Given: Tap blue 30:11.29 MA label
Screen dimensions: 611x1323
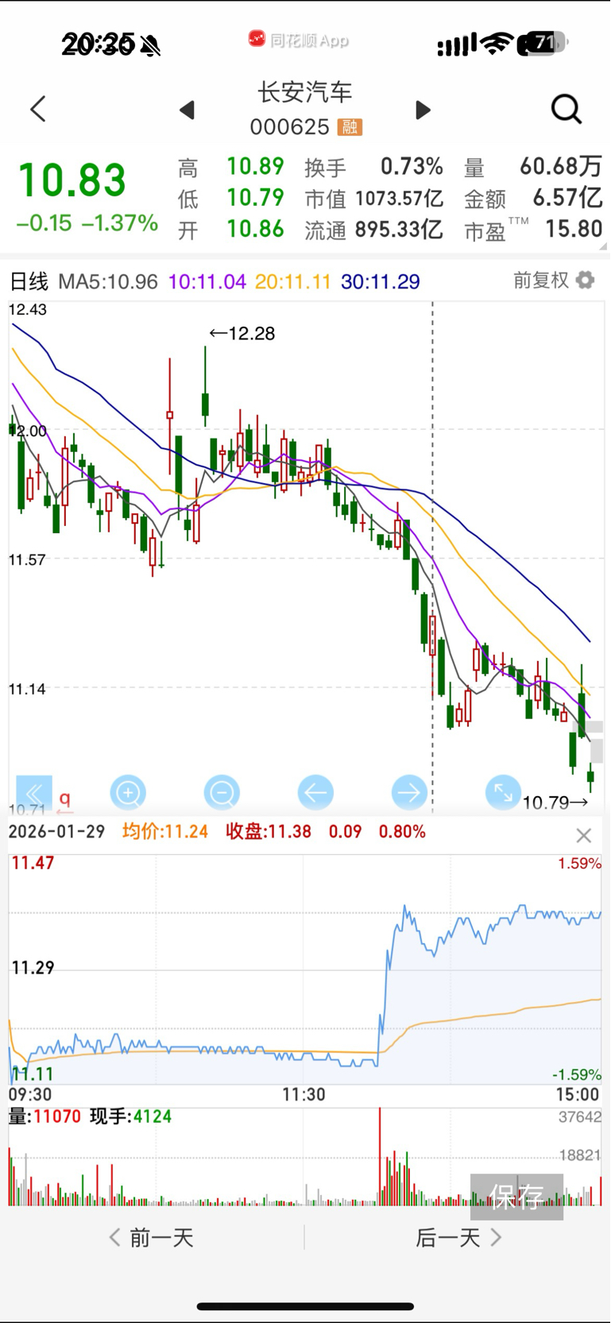Looking at the screenshot, I should pyautogui.click(x=381, y=281).
